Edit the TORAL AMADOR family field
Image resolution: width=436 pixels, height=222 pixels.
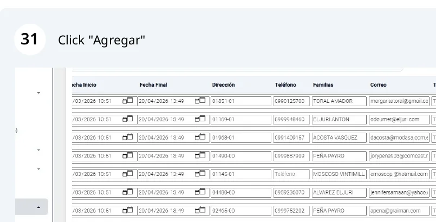[x=339, y=101]
